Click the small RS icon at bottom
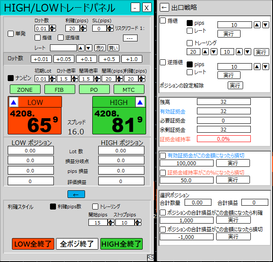Image resolution: width=273 pixels, height=262 pixels. [x=150, y=258]
